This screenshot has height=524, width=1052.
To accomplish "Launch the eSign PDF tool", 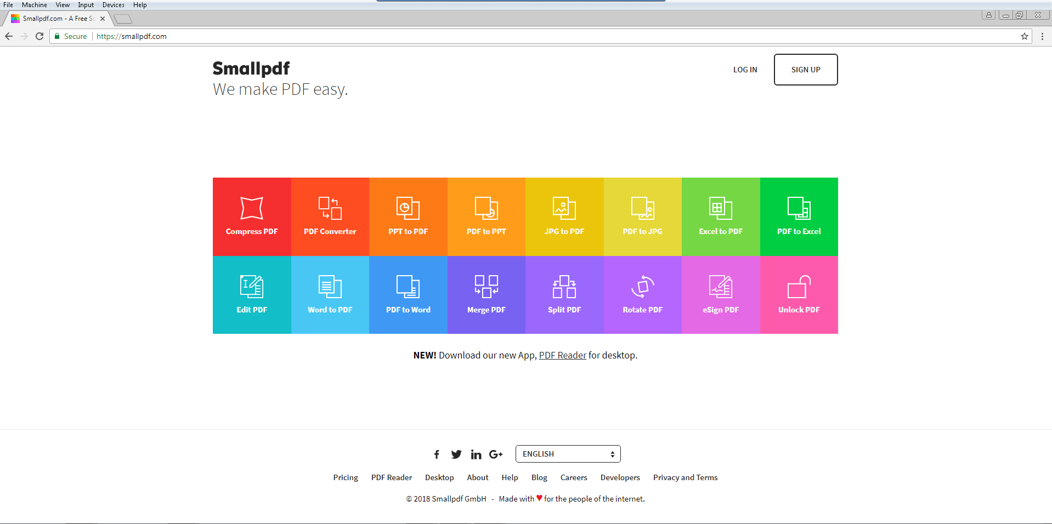I will (x=720, y=295).
